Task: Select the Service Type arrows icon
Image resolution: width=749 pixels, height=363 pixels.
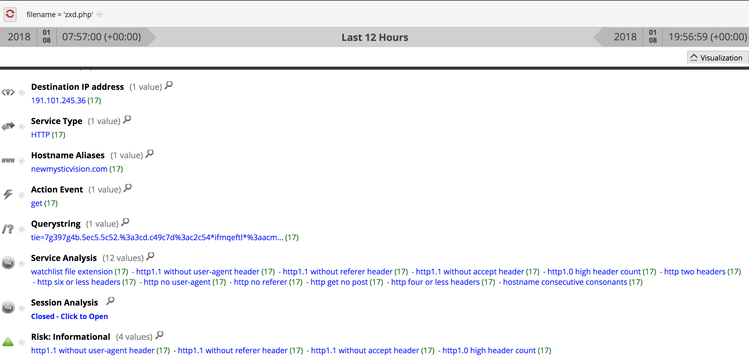Action: coord(8,126)
